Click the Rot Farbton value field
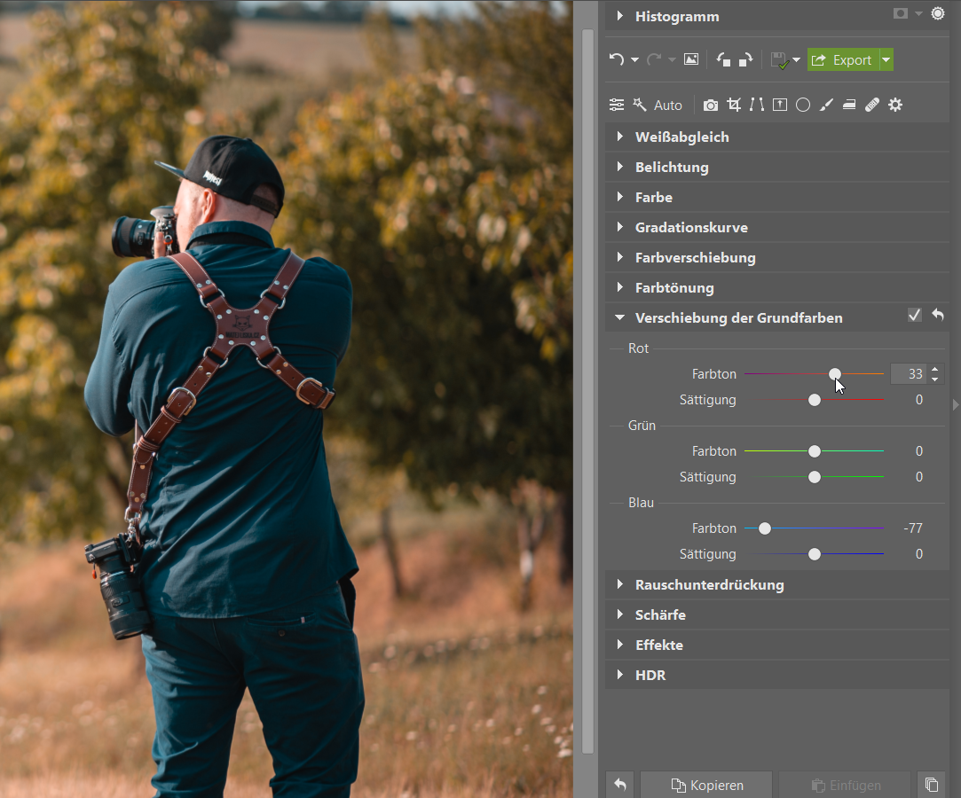 tap(909, 374)
